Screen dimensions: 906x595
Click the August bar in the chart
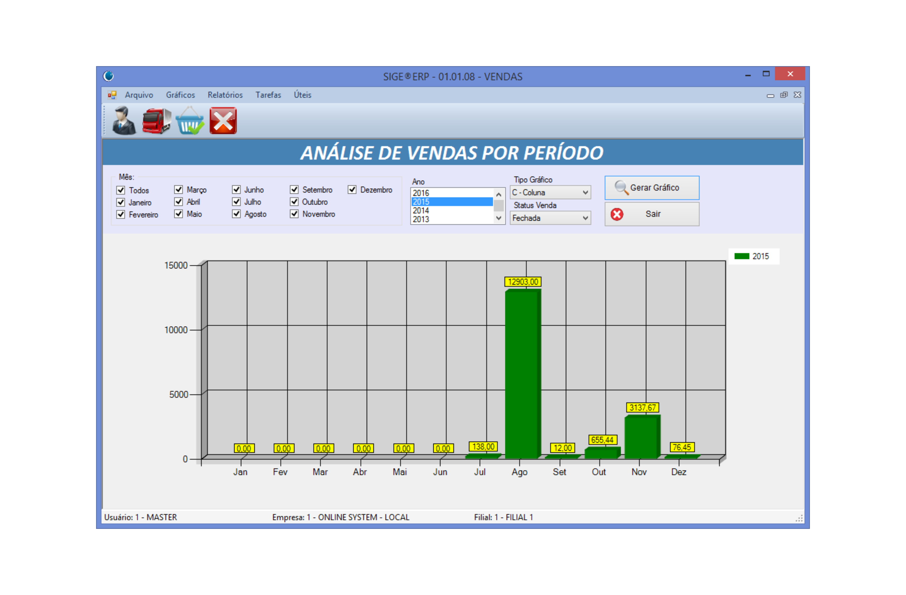[523, 374]
